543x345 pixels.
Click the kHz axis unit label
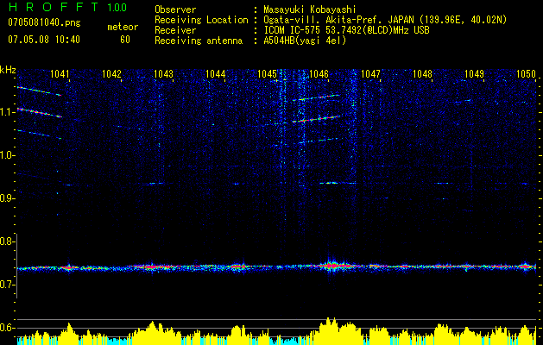pyautogui.click(x=8, y=70)
